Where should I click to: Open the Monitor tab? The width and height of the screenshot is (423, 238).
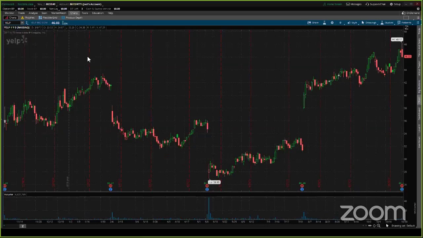[9, 13]
